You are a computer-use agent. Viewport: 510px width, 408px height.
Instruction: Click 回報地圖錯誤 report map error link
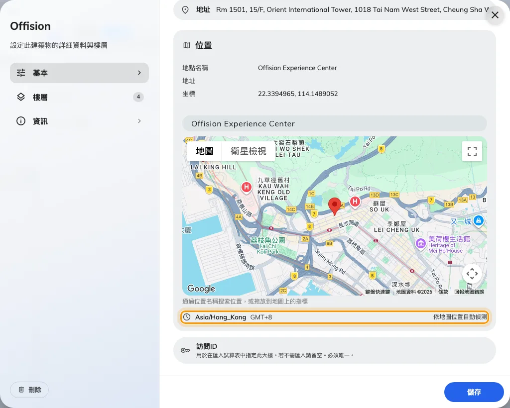pos(469,292)
